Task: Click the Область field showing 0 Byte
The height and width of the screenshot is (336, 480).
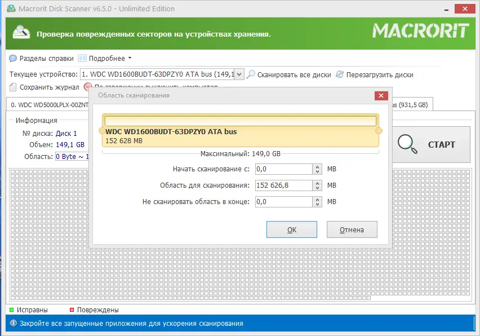Action: click(x=72, y=157)
